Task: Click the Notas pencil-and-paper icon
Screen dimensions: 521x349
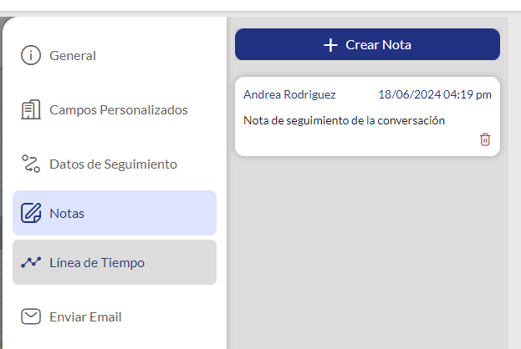Action: pos(31,213)
